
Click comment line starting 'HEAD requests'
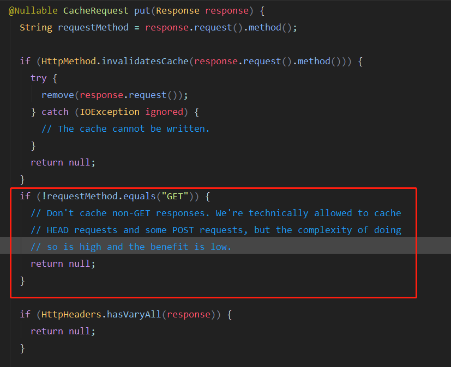pyautogui.click(x=216, y=230)
